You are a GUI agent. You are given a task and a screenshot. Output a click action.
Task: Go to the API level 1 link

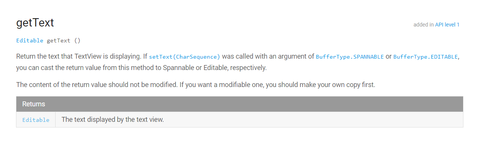click(447, 25)
